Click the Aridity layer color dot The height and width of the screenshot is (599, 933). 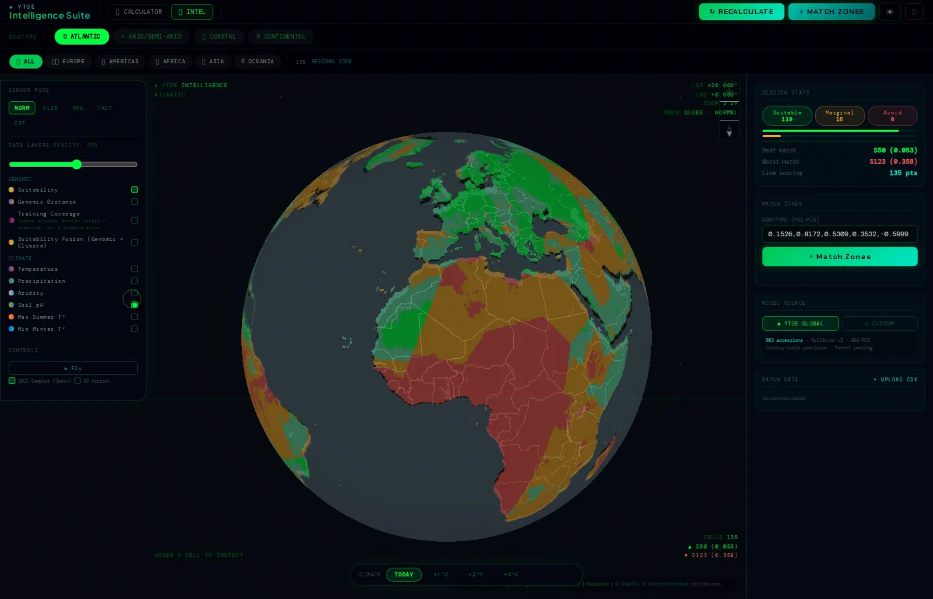(11, 293)
